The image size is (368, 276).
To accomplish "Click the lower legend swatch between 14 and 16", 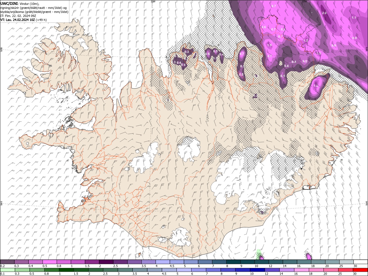I will 287,270.
